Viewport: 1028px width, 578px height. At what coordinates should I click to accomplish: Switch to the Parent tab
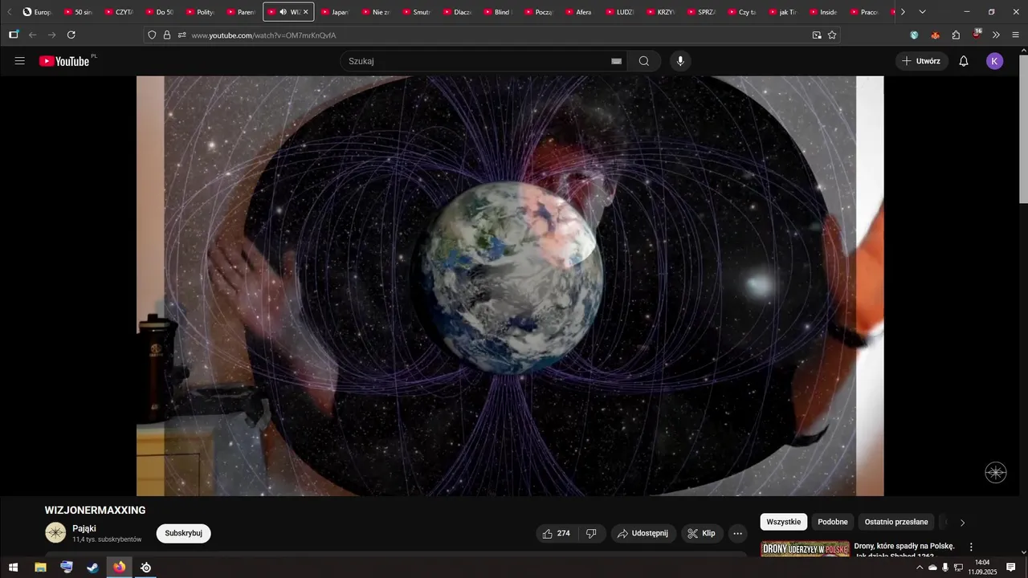[241, 12]
